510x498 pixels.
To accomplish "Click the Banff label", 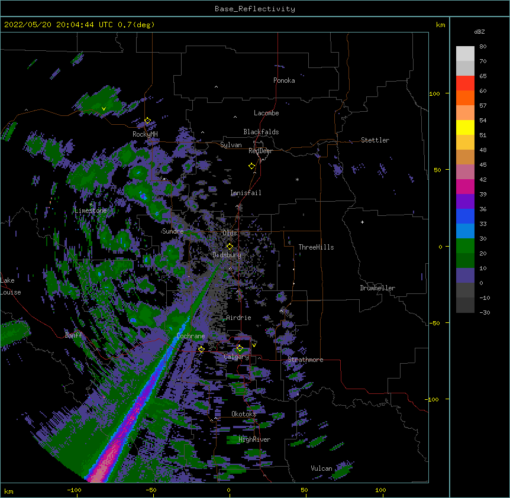I will pos(73,335).
